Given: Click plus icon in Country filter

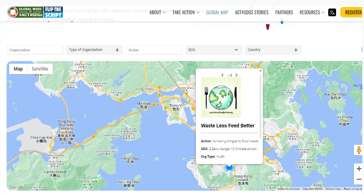Looking at the screenshot, I should (x=296, y=50).
